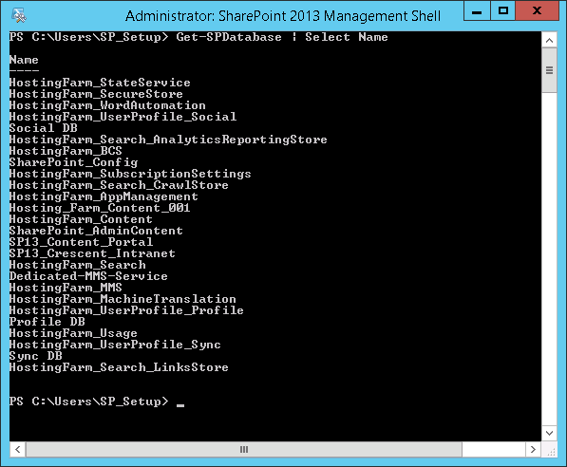The height and width of the screenshot is (467, 567).
Task: Select HostingFarm_WordAutomation line
Action: click(x=107, y=105)
